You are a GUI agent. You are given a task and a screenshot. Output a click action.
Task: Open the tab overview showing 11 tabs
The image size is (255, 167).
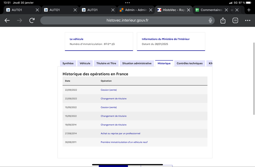click(235, 20)
